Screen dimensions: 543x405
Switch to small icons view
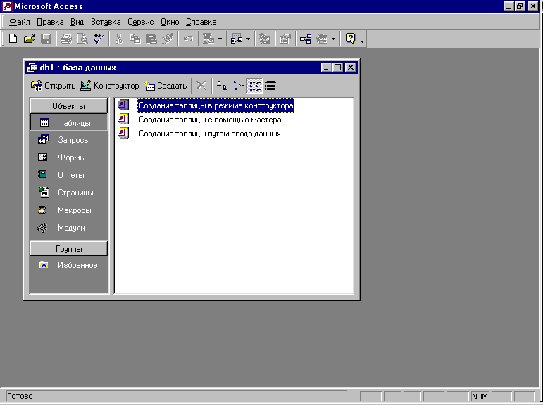[238, 85]
